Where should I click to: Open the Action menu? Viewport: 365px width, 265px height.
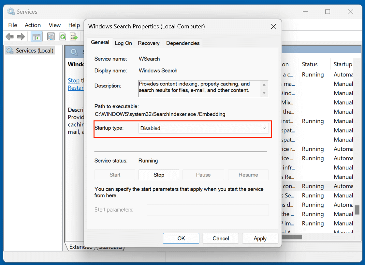coord(33,25)
